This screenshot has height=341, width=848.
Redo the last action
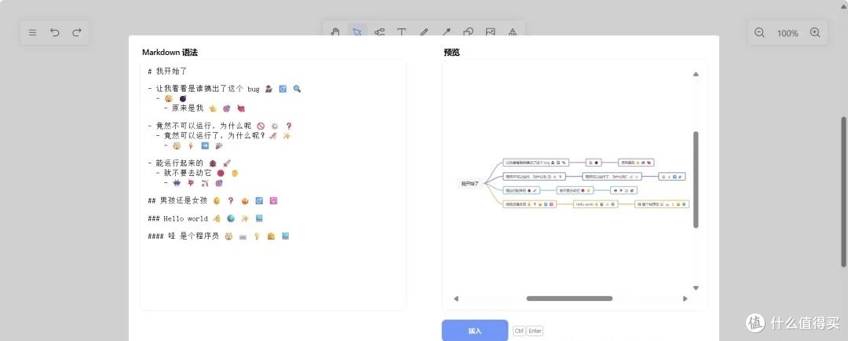point(77,32)
